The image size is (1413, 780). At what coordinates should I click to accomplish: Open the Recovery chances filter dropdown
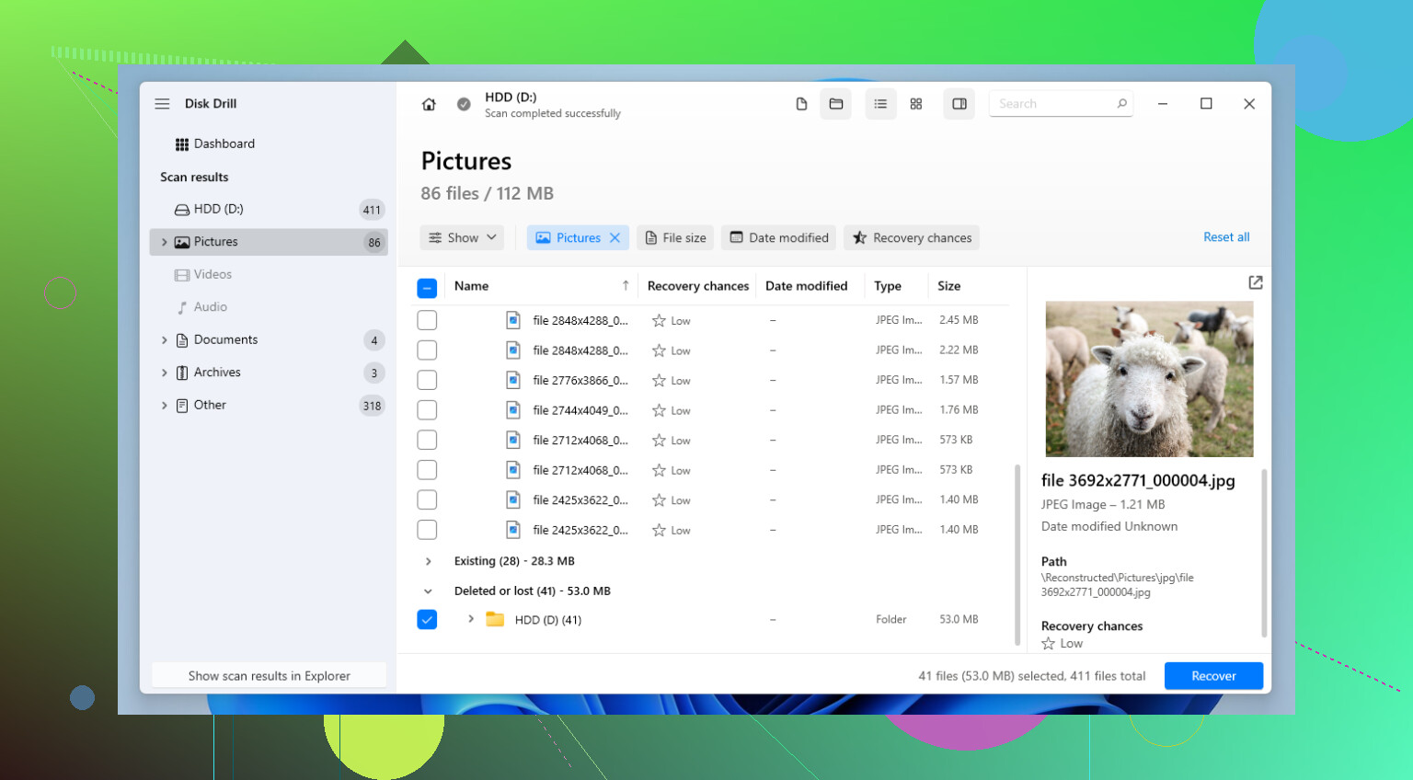click(912, 237)
